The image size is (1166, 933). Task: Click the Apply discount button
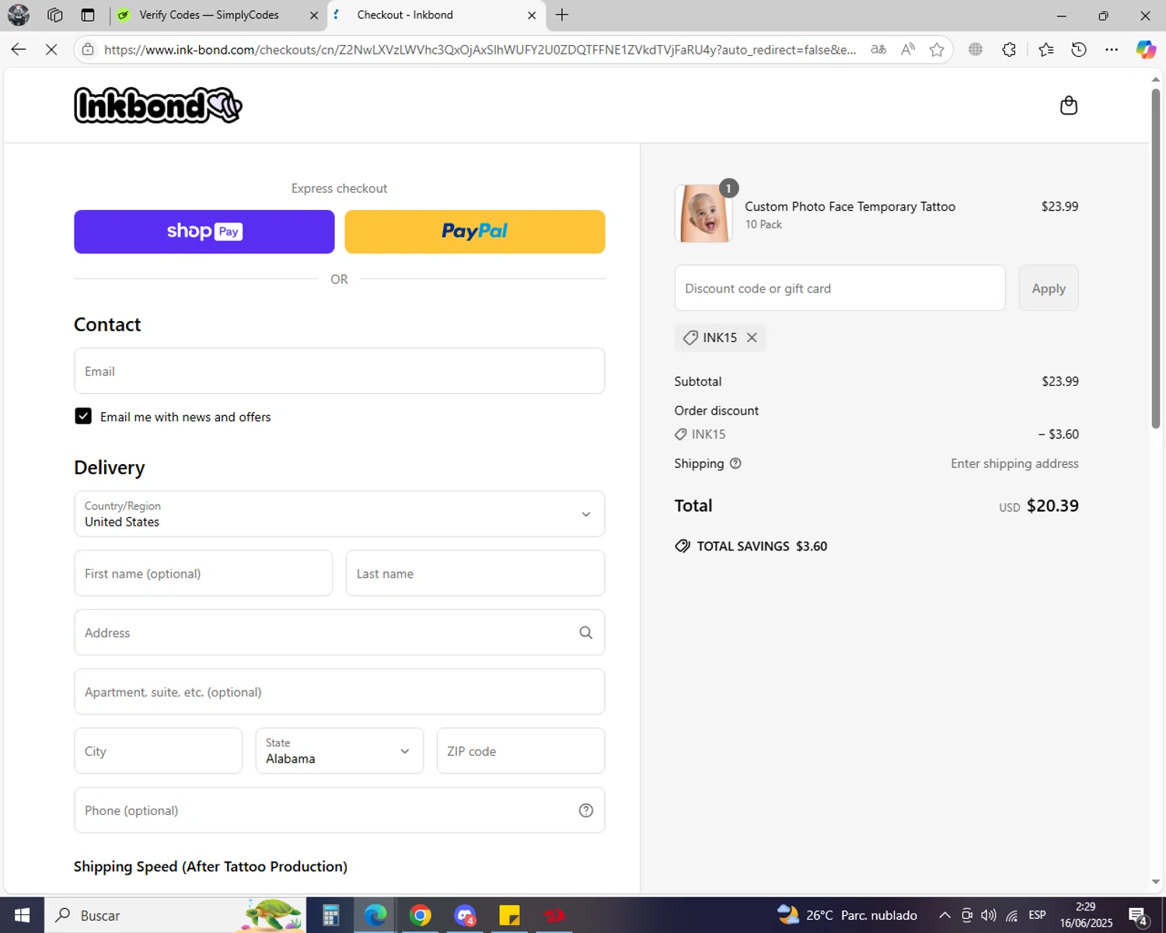point(1049,288)
